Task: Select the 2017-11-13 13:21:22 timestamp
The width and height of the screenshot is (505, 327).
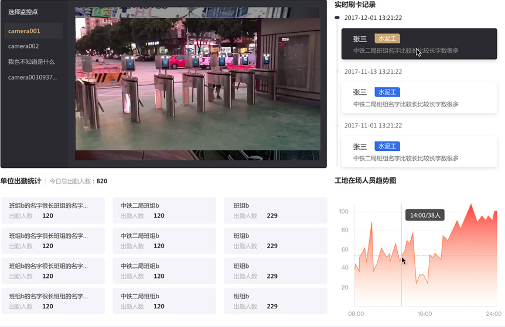Action: pos(373,71)
